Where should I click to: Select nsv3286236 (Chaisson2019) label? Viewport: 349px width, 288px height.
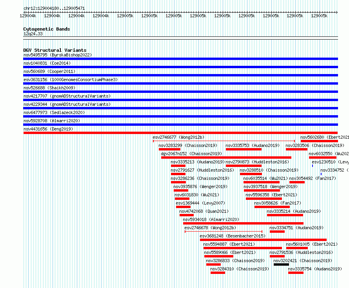pos(200,178)
